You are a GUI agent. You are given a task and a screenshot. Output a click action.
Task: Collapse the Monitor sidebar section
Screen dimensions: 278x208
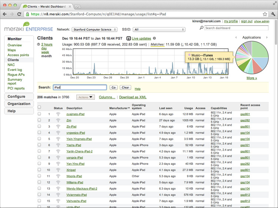click(x=14, y=39)
